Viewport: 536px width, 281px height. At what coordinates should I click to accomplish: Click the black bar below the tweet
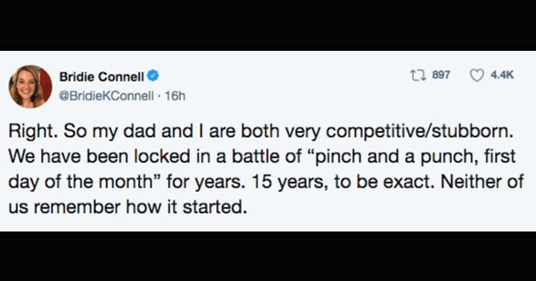point(268,256)
